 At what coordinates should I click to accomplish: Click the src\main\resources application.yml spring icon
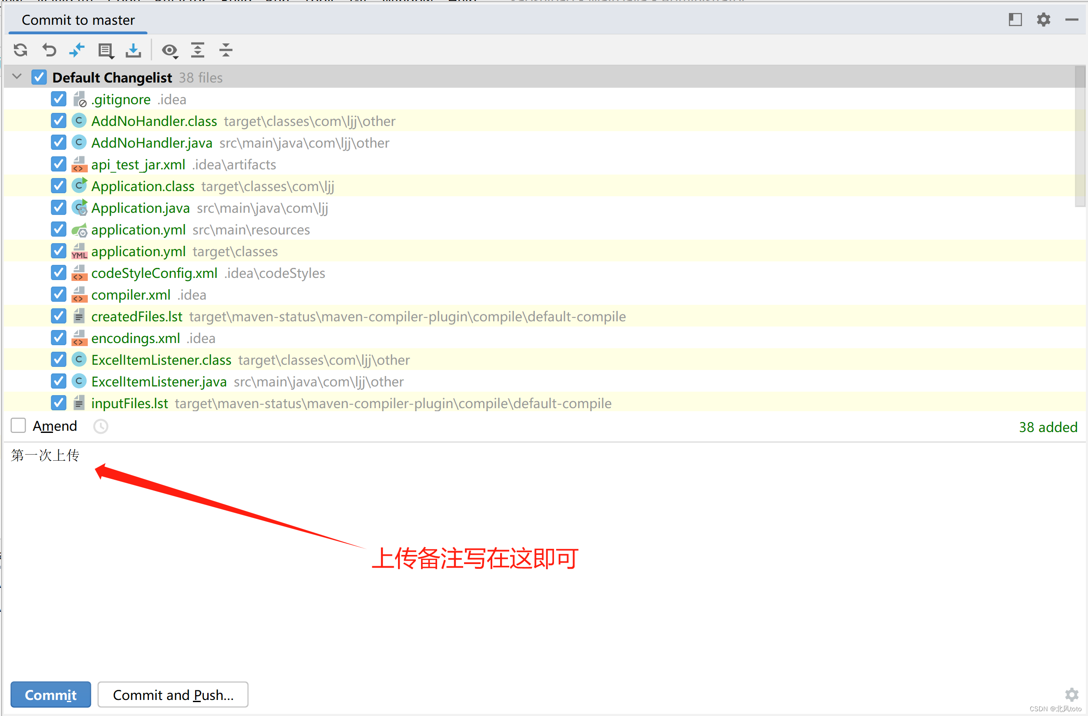click(80, 230)
